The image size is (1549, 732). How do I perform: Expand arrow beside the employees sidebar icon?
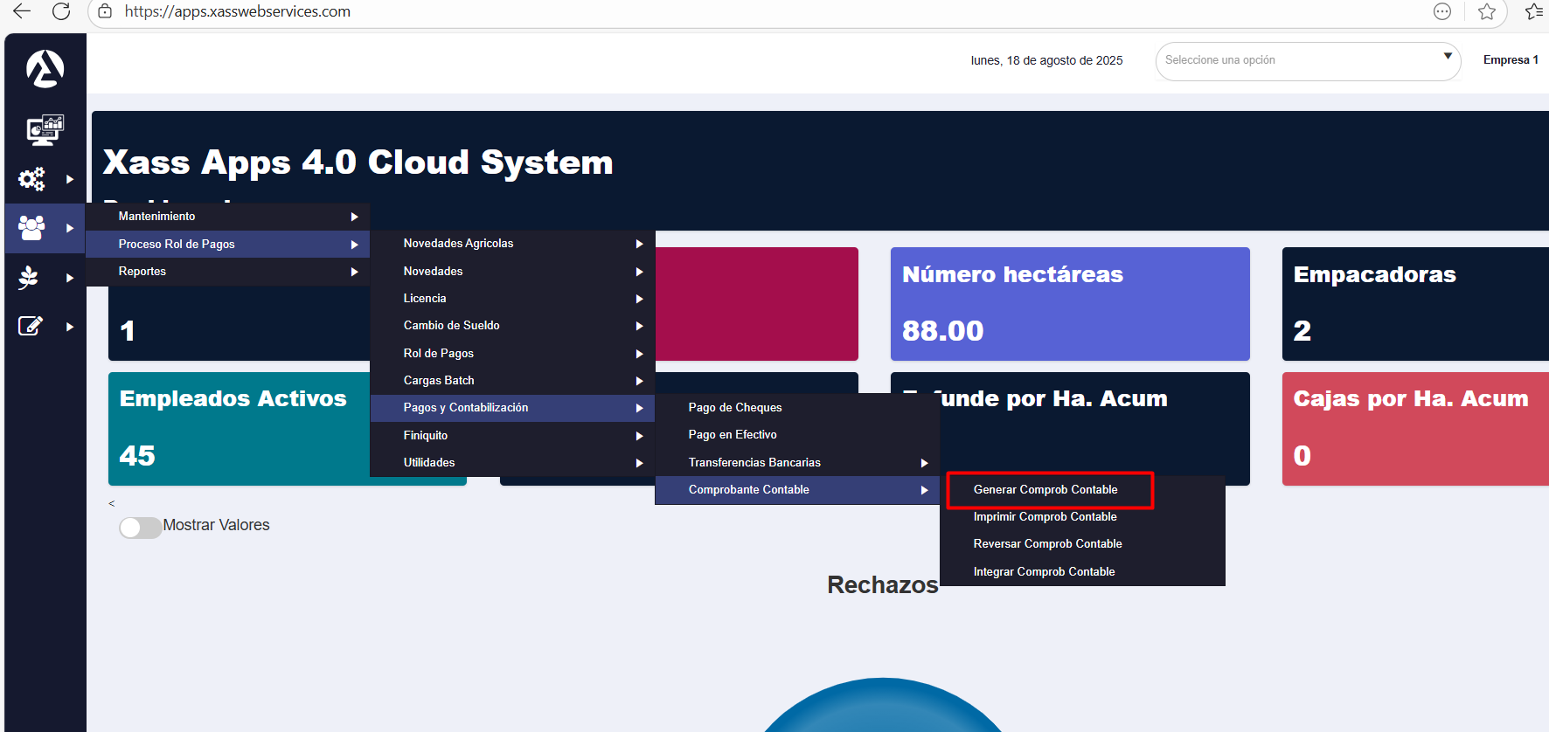click(70, 228)
